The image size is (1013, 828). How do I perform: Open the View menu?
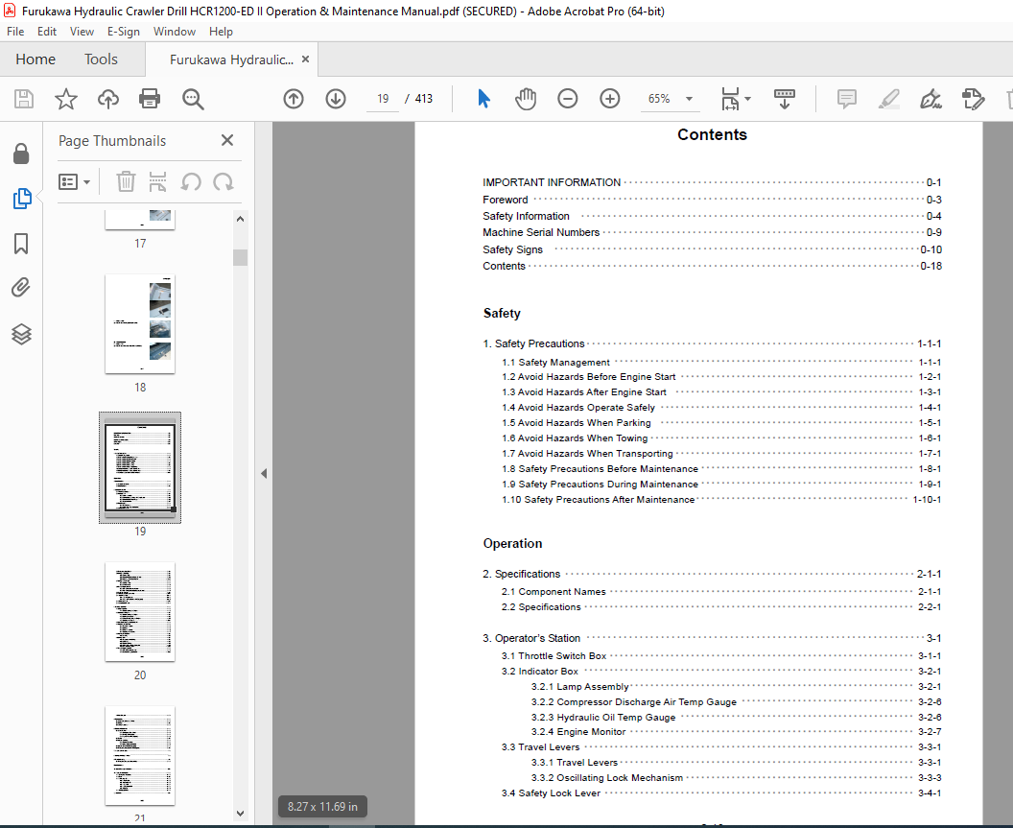[82, 31]
